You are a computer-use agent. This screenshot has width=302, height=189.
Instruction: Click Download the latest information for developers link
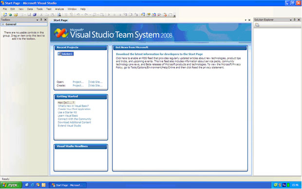coord(159,54)
